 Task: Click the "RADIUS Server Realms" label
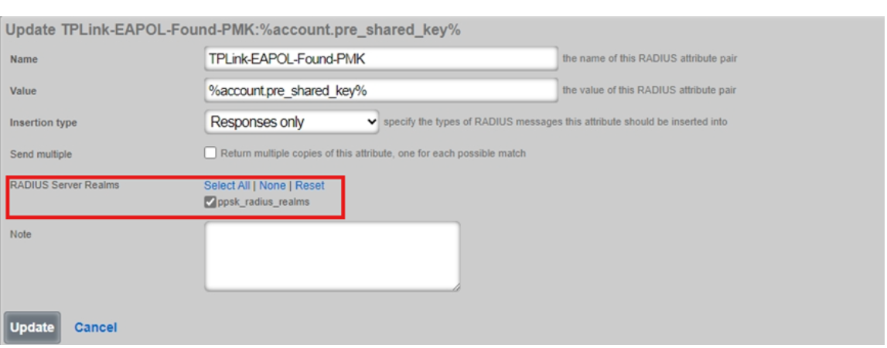pos(64,186)
